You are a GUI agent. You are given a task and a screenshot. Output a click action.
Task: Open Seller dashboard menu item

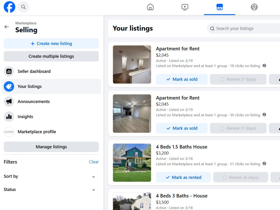point(51,71)
